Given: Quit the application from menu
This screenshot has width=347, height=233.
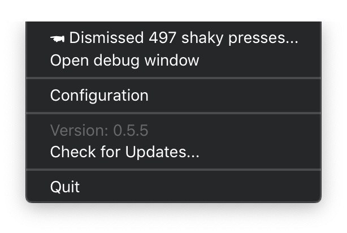Looking at the screenshot, I should pos(173,187).
